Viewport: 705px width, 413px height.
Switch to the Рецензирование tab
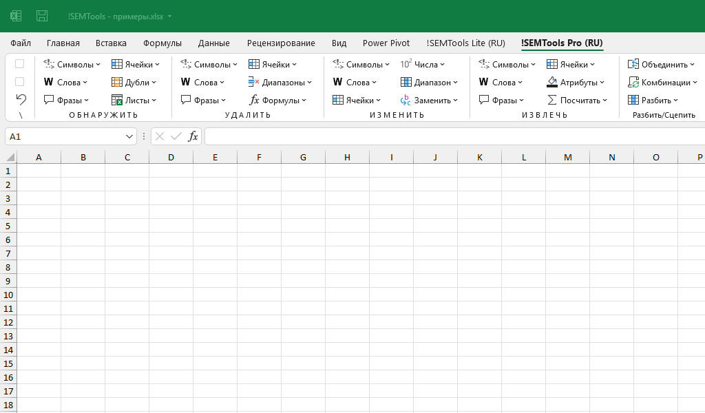[x=281, y=43]
